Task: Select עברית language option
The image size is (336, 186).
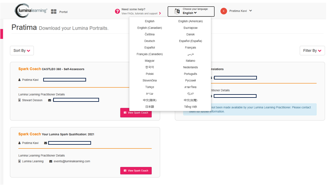Action: pyautogui.click(x=150, y=94)
